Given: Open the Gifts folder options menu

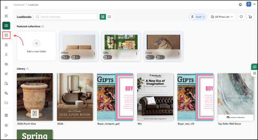Looking at the screenshot, I should (x=137, y=53).
